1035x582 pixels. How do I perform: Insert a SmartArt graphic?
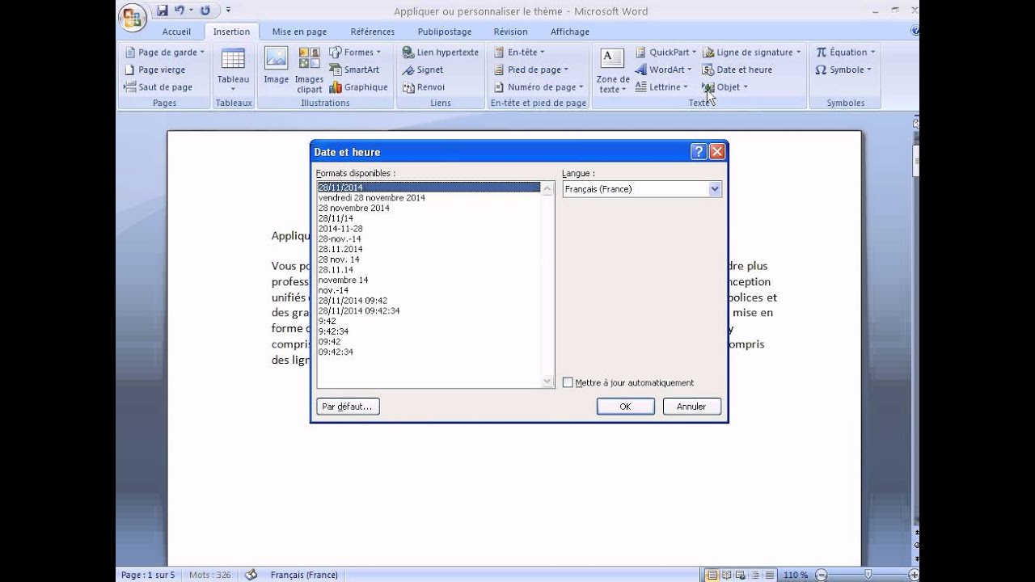pyautogui.click(x=354, y=70)
